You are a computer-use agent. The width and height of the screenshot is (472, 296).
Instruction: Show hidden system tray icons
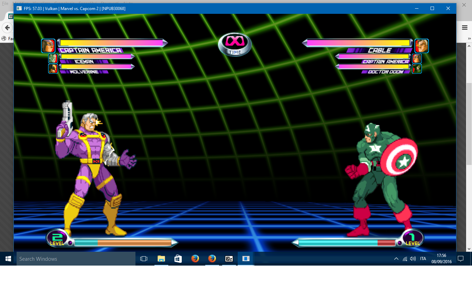point(396,259)
